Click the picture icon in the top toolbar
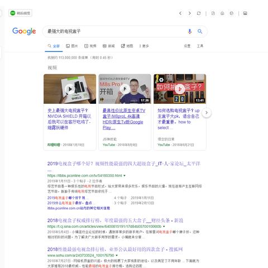Image resolution: width=268 pixels, height=268 pixels. [245, 13]
